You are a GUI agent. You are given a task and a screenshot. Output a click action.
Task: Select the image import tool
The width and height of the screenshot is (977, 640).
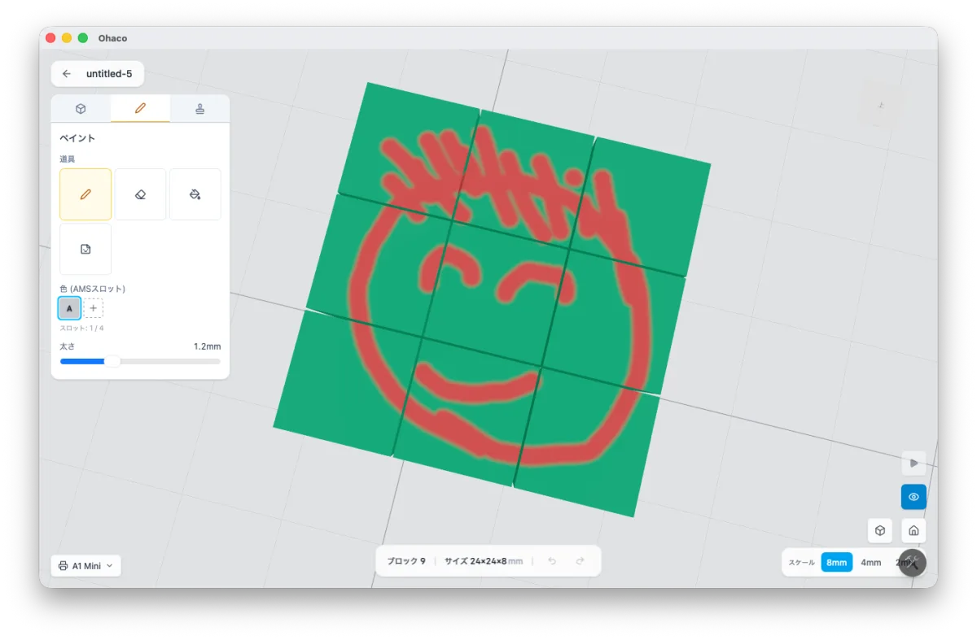coord(85,249)
